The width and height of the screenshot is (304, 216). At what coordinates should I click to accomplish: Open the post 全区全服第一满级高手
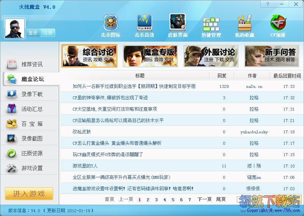[x=121, y=177]
